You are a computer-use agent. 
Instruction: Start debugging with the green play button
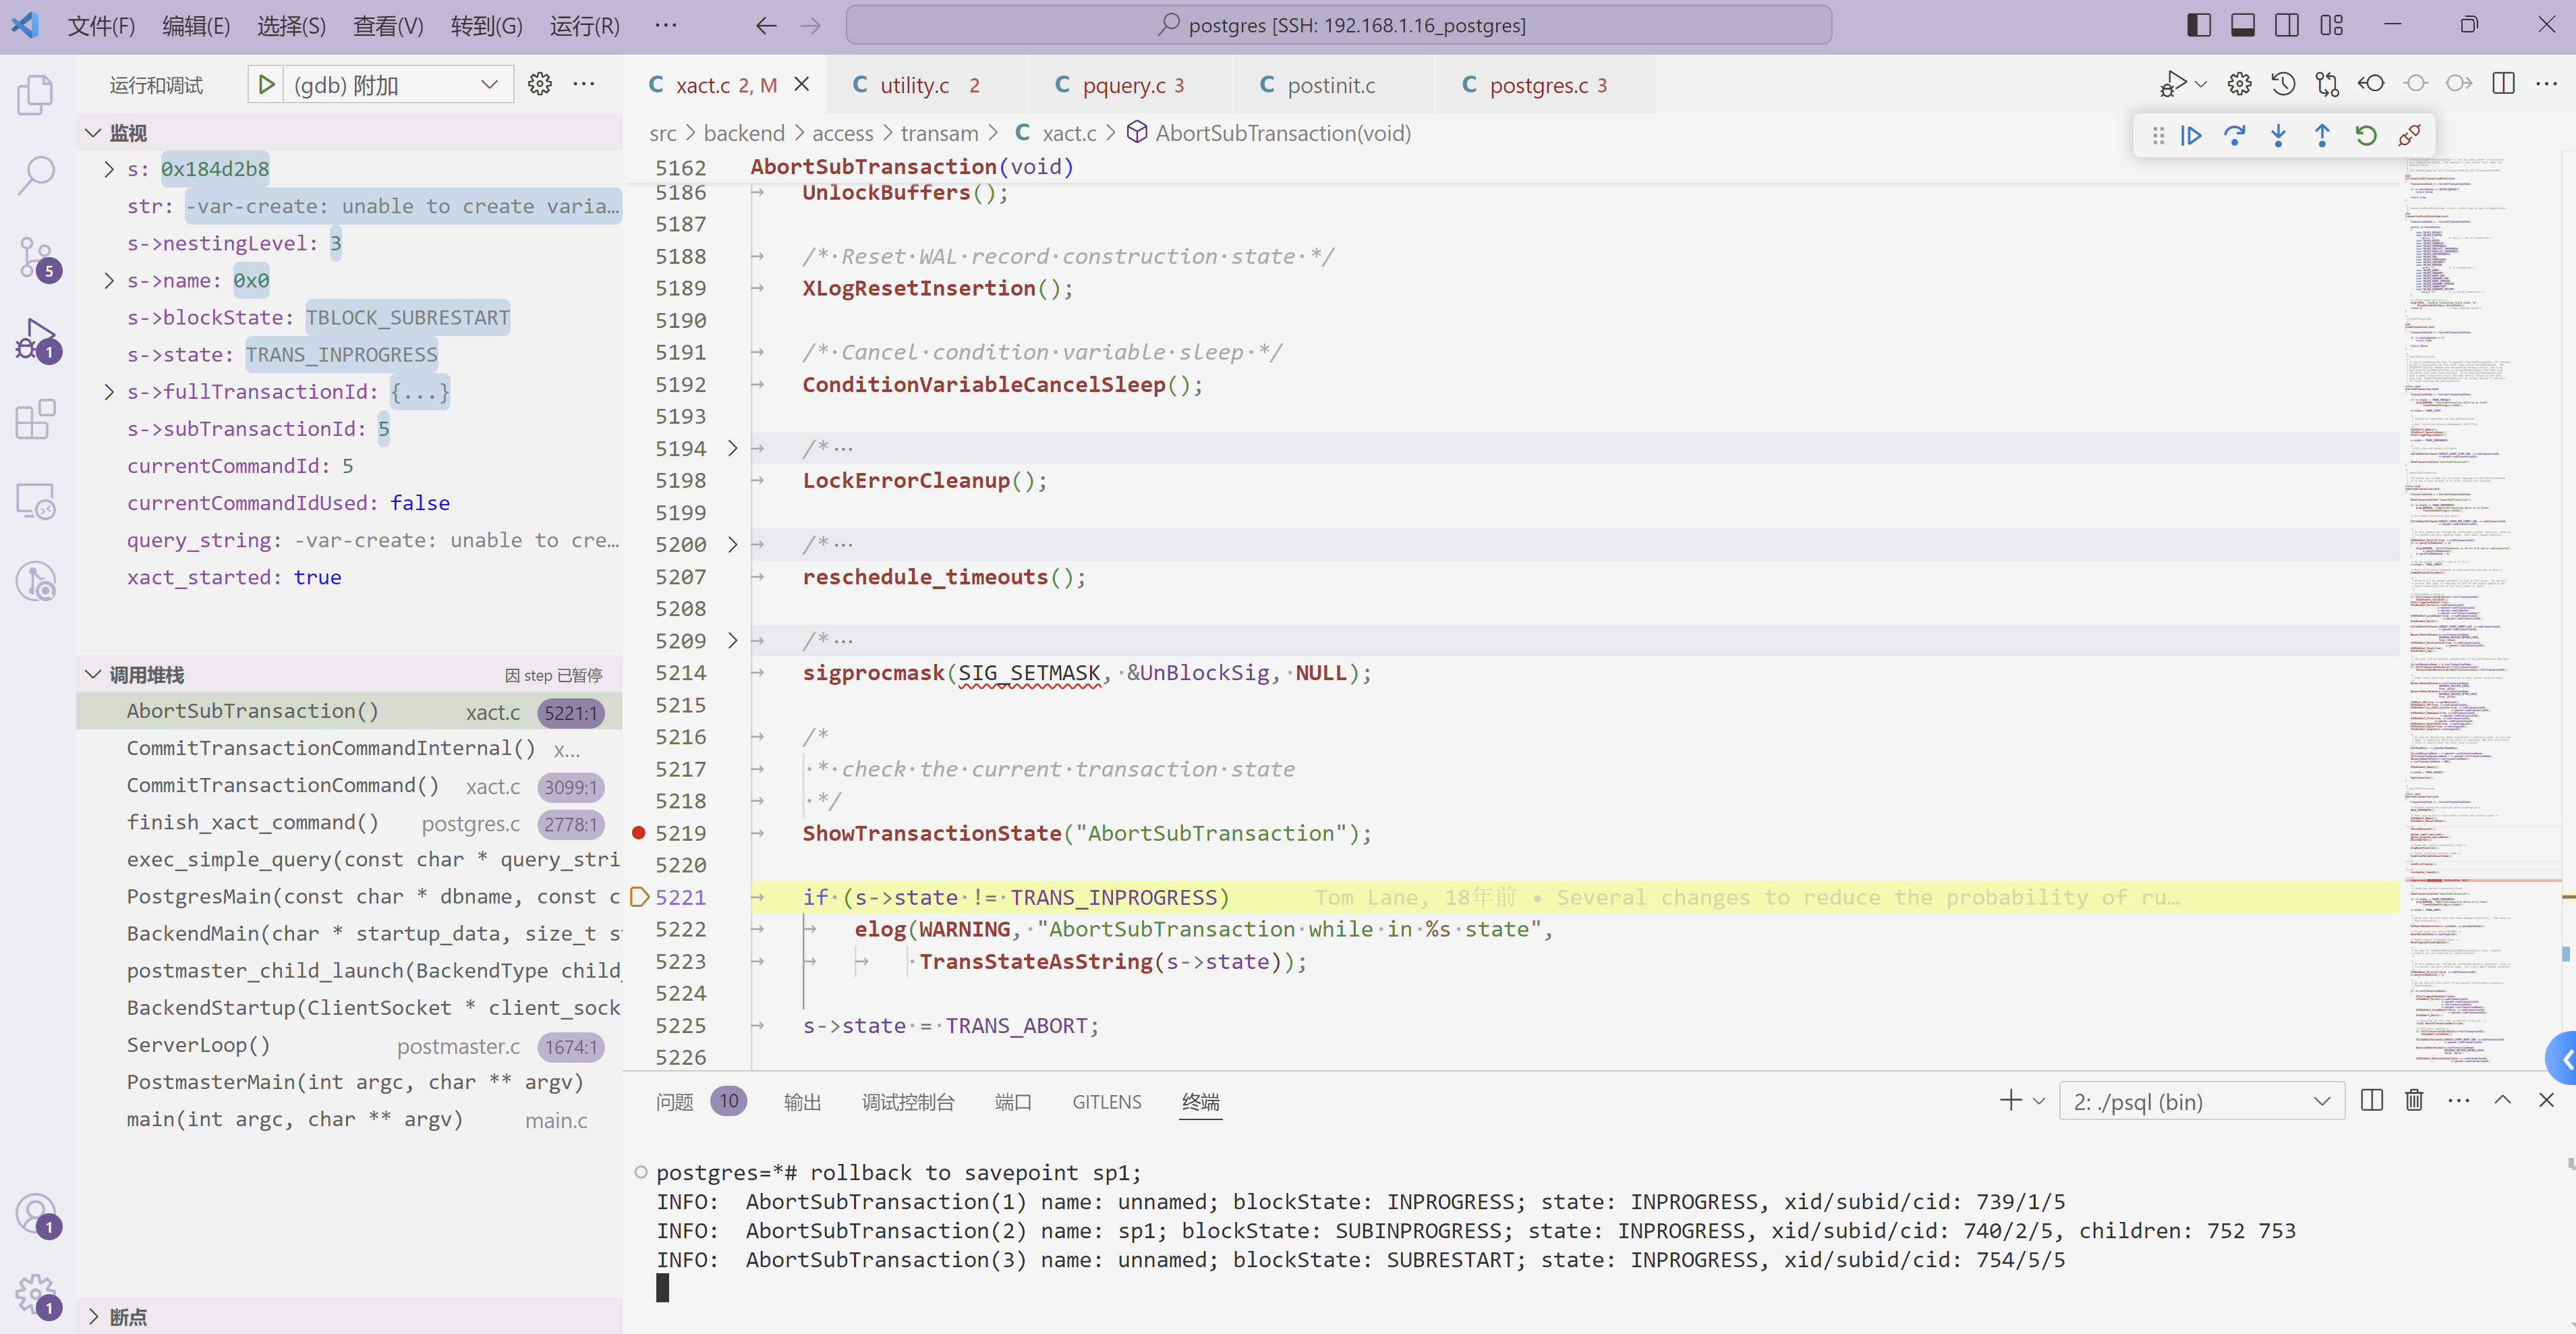[266, 85]
